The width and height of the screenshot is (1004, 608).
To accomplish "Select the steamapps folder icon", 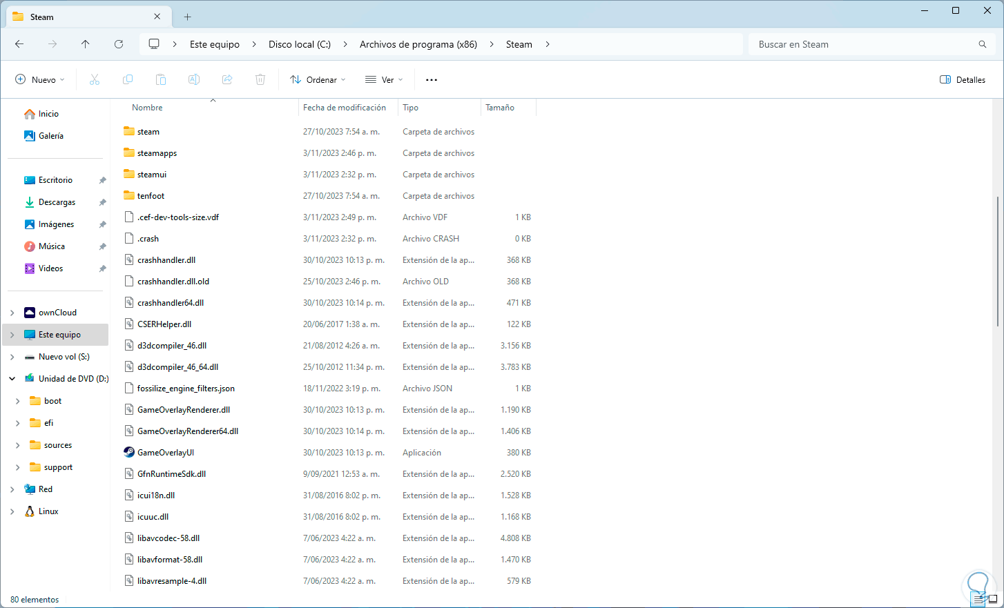I will click(129, 153).
